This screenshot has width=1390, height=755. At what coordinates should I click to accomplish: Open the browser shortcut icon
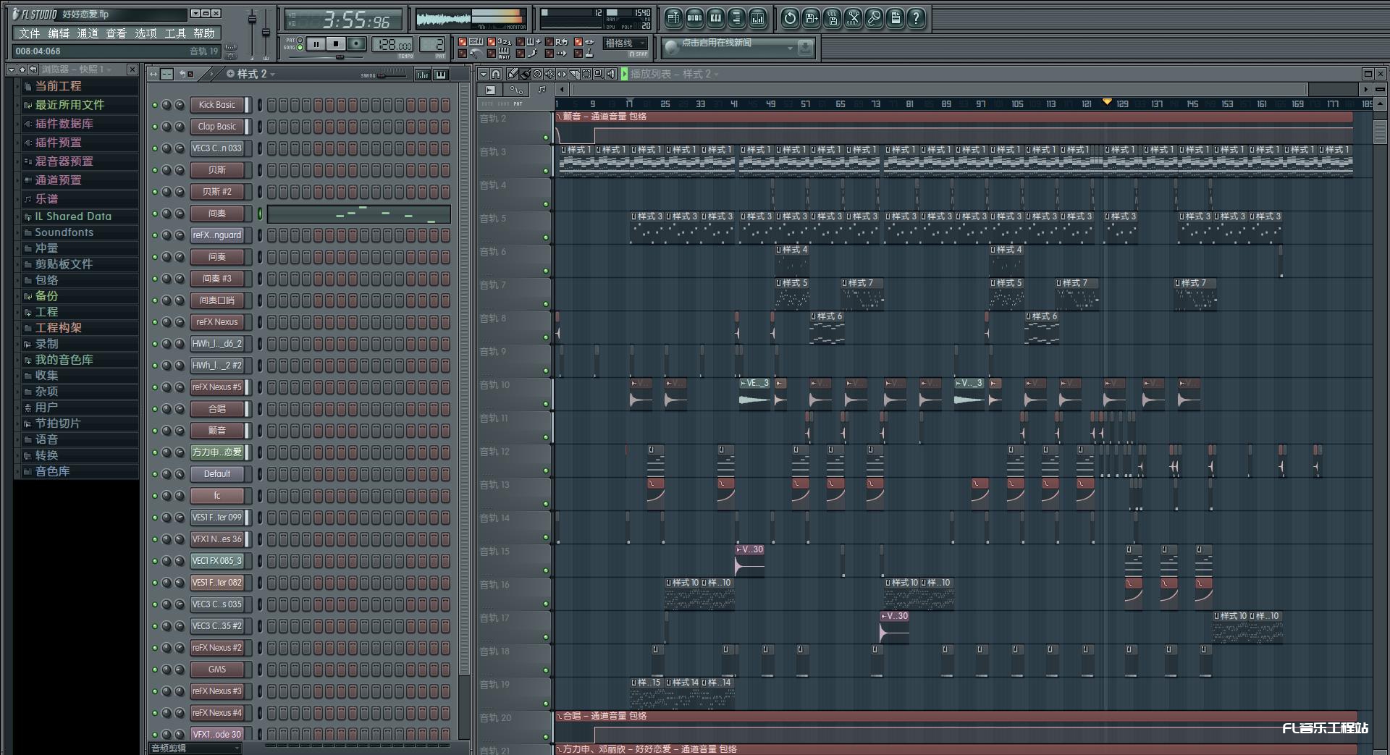tap(736, 18)
